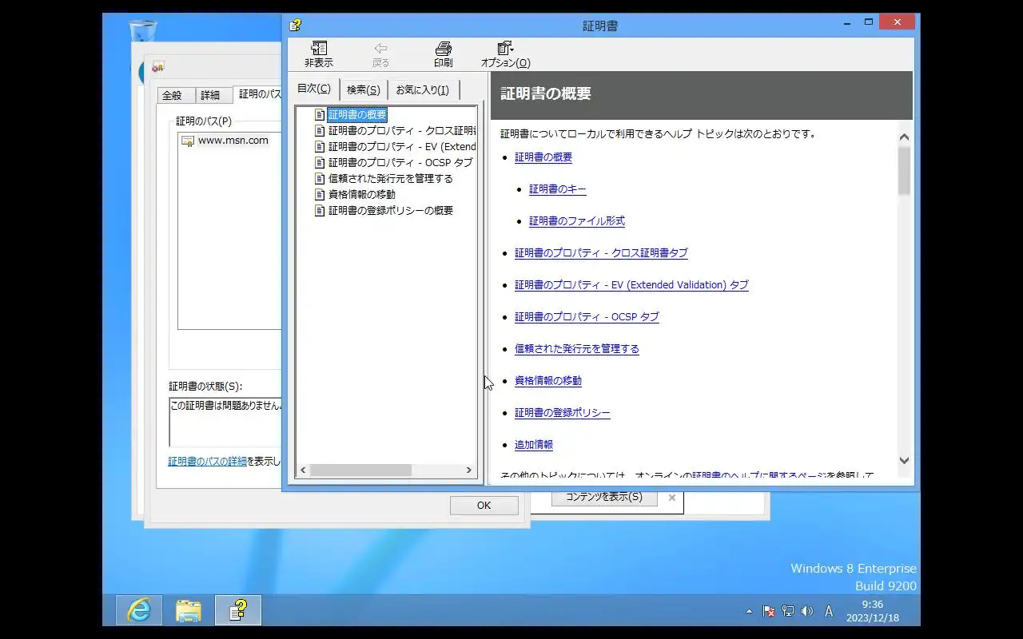Viewport: 1023px width, 639px height.
Task: Select 信頼された発行元を管理する tree item
Action: click(x=391, y=179)
